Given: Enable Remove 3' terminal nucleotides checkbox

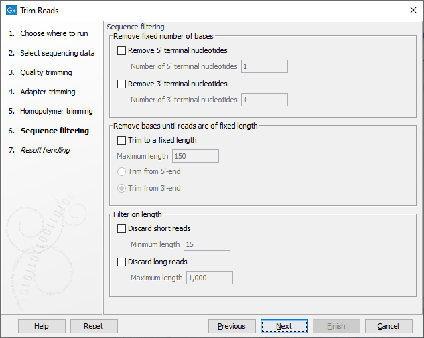Looking at the screenshot, I should (121, 84).
